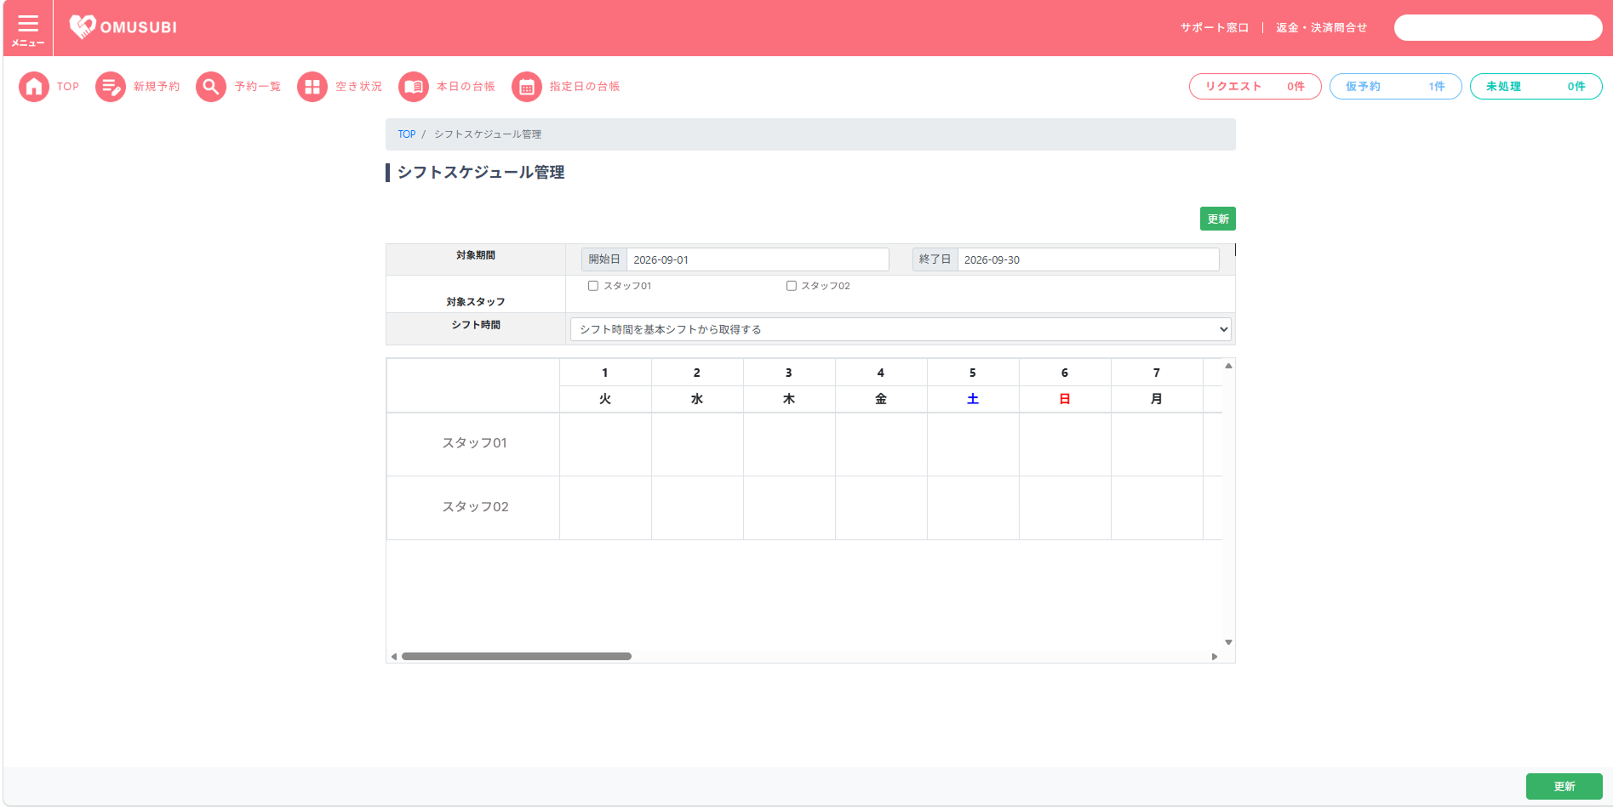Image resolution: width=1613 pixels, height=809 pixels.
Task: Click day 4 column header
Action: coord(881,373)
